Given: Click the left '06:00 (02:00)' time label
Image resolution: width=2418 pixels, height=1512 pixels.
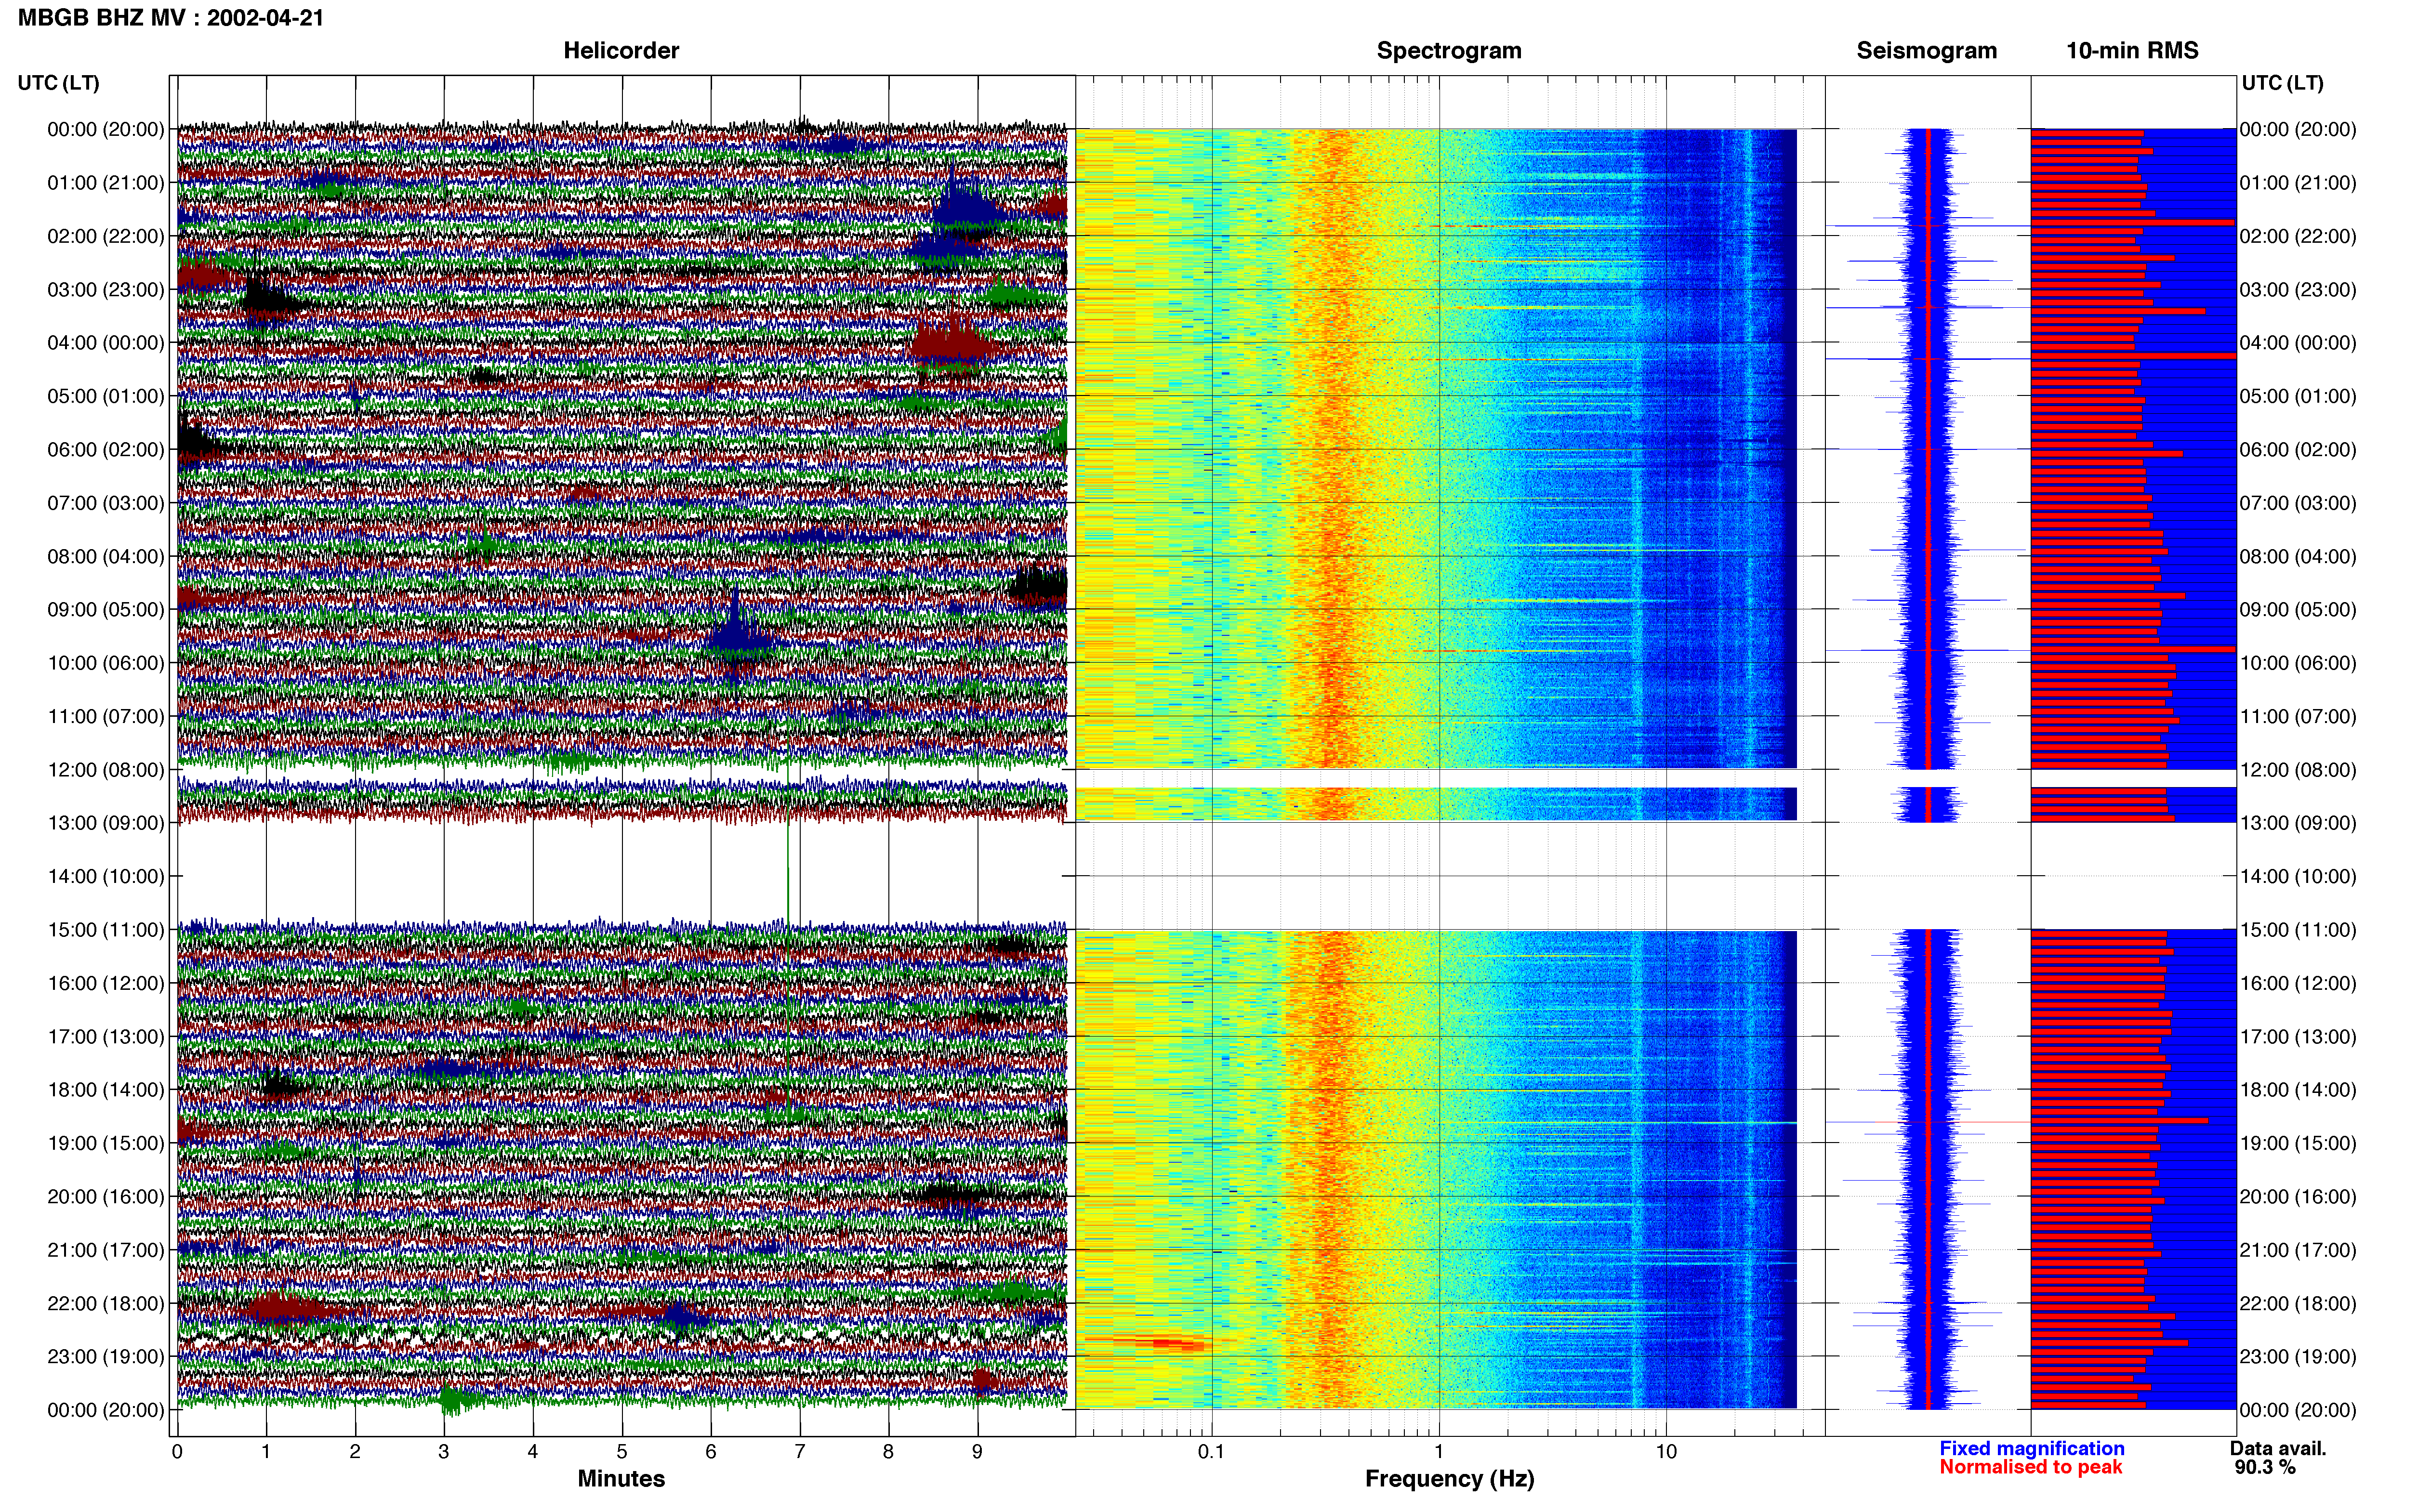Looking at the screenshot, I should click(106, 450).
